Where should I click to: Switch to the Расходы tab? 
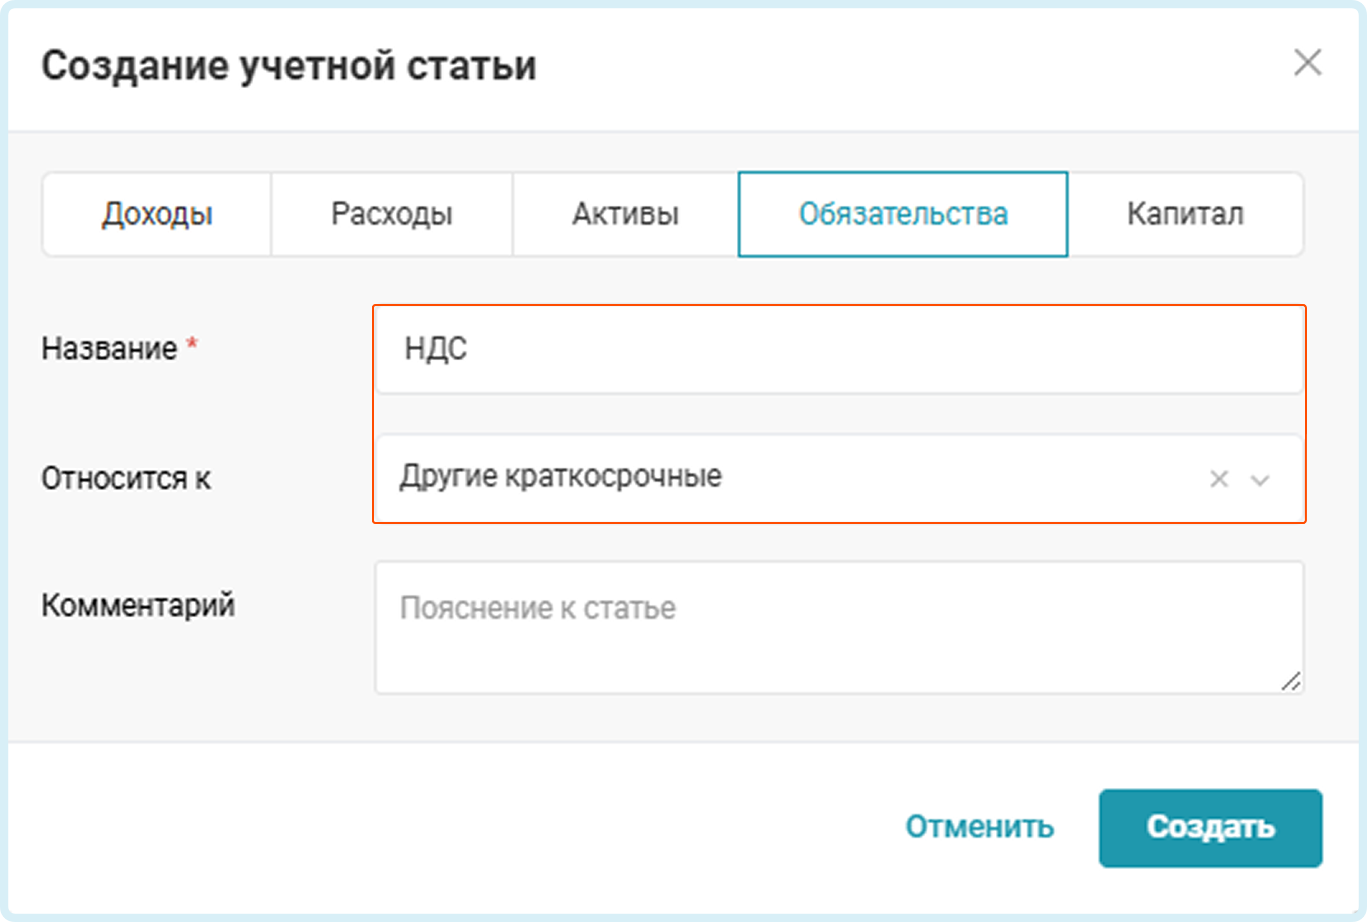point(392,214)
